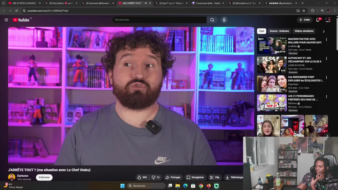
Task: Click the main video player area
Action: click(x=131, y=96)
